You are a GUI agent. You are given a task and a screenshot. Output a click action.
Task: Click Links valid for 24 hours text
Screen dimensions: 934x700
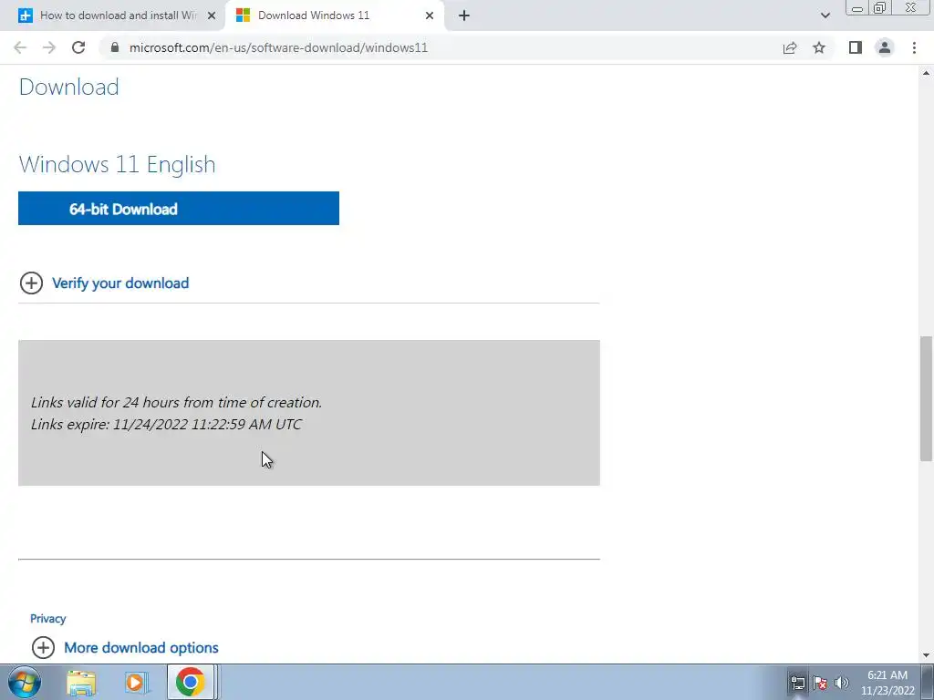click(176, 402)
